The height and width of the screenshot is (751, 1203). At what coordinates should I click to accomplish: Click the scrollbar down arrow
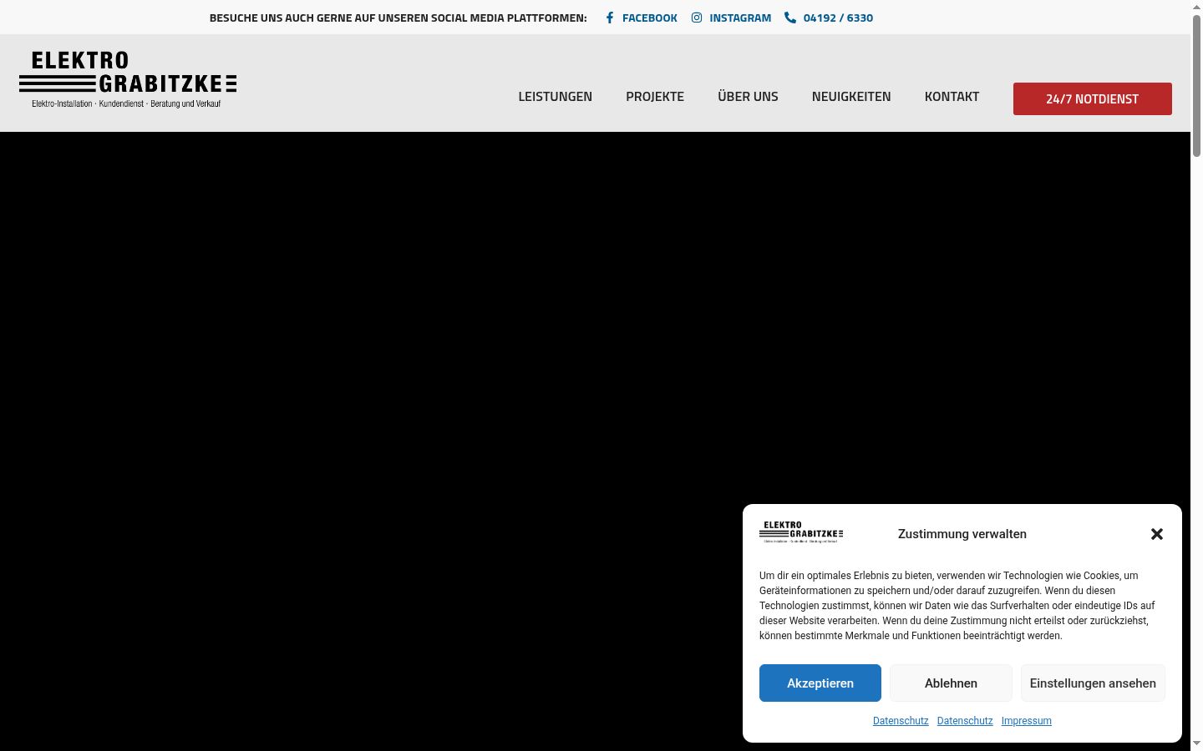click(x=1196, y=743)
